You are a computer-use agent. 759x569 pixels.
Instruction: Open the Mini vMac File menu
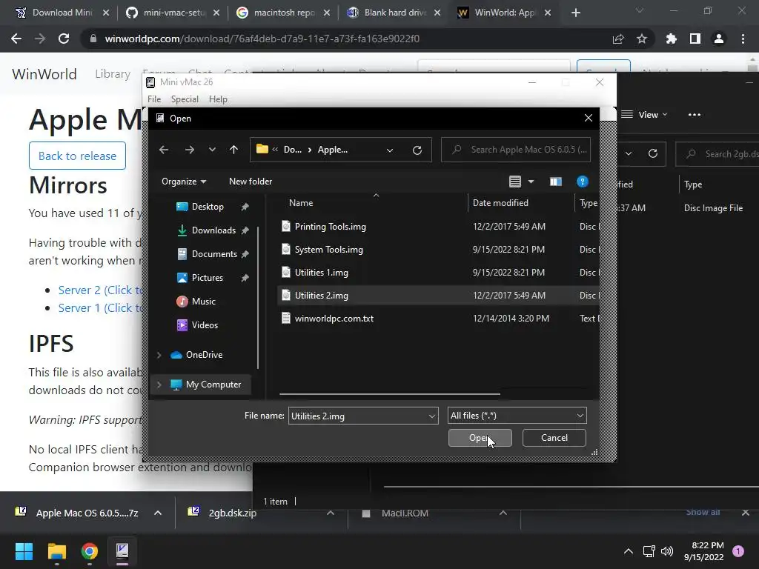point(154,99)
